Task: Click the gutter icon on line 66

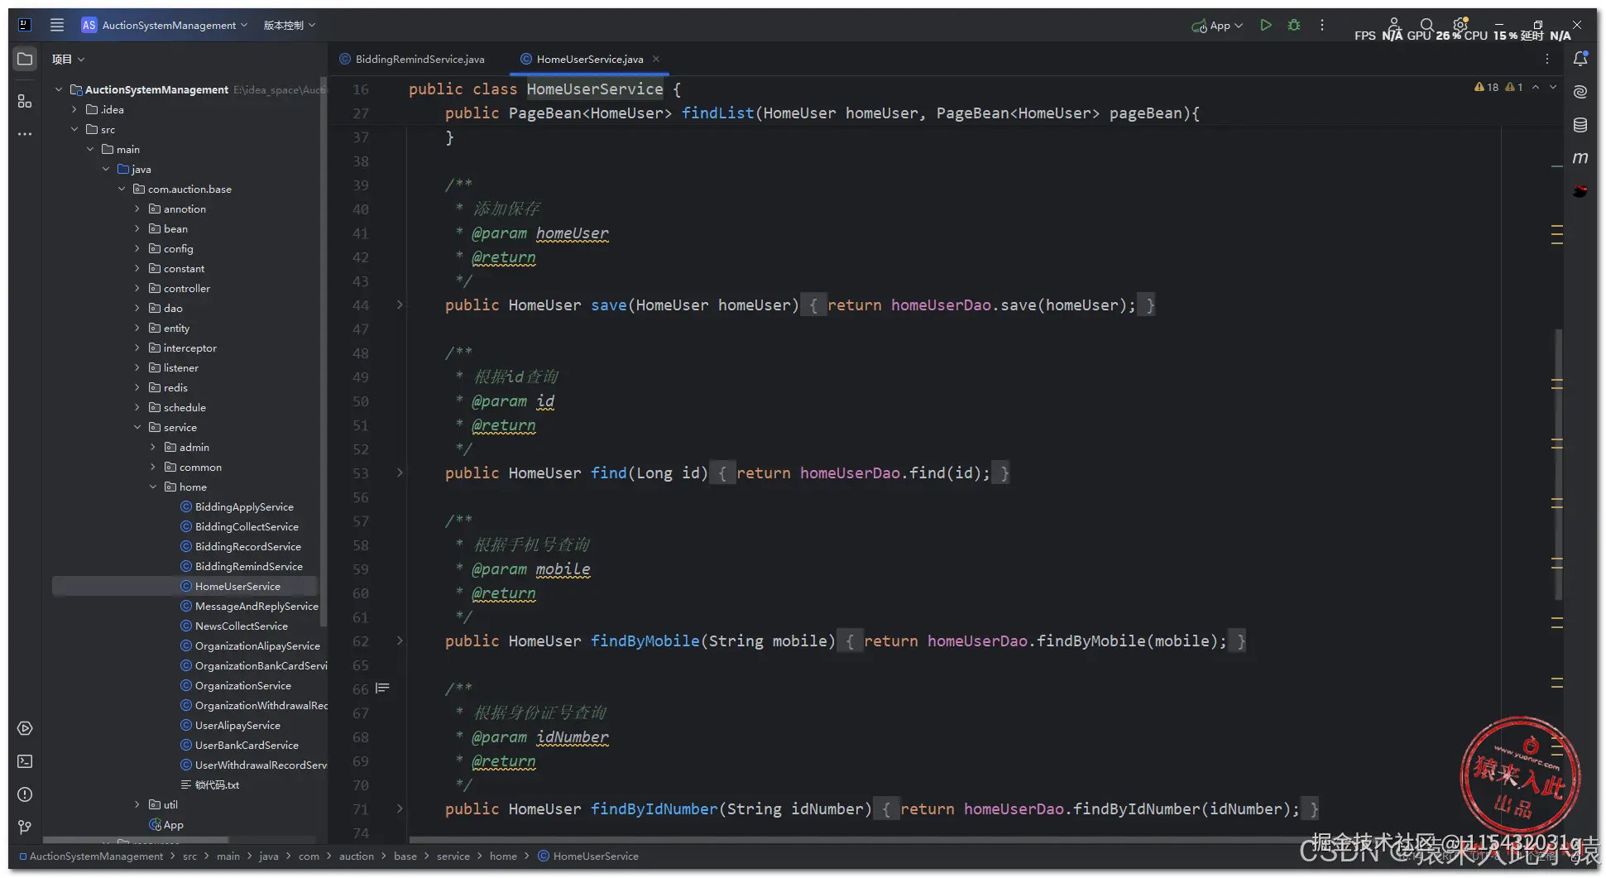Action: 382,688
